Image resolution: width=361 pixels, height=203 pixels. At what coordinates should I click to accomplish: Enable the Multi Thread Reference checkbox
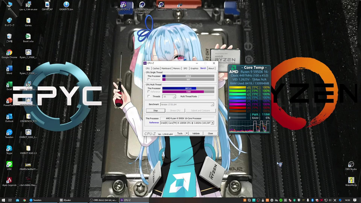point(149,92)
